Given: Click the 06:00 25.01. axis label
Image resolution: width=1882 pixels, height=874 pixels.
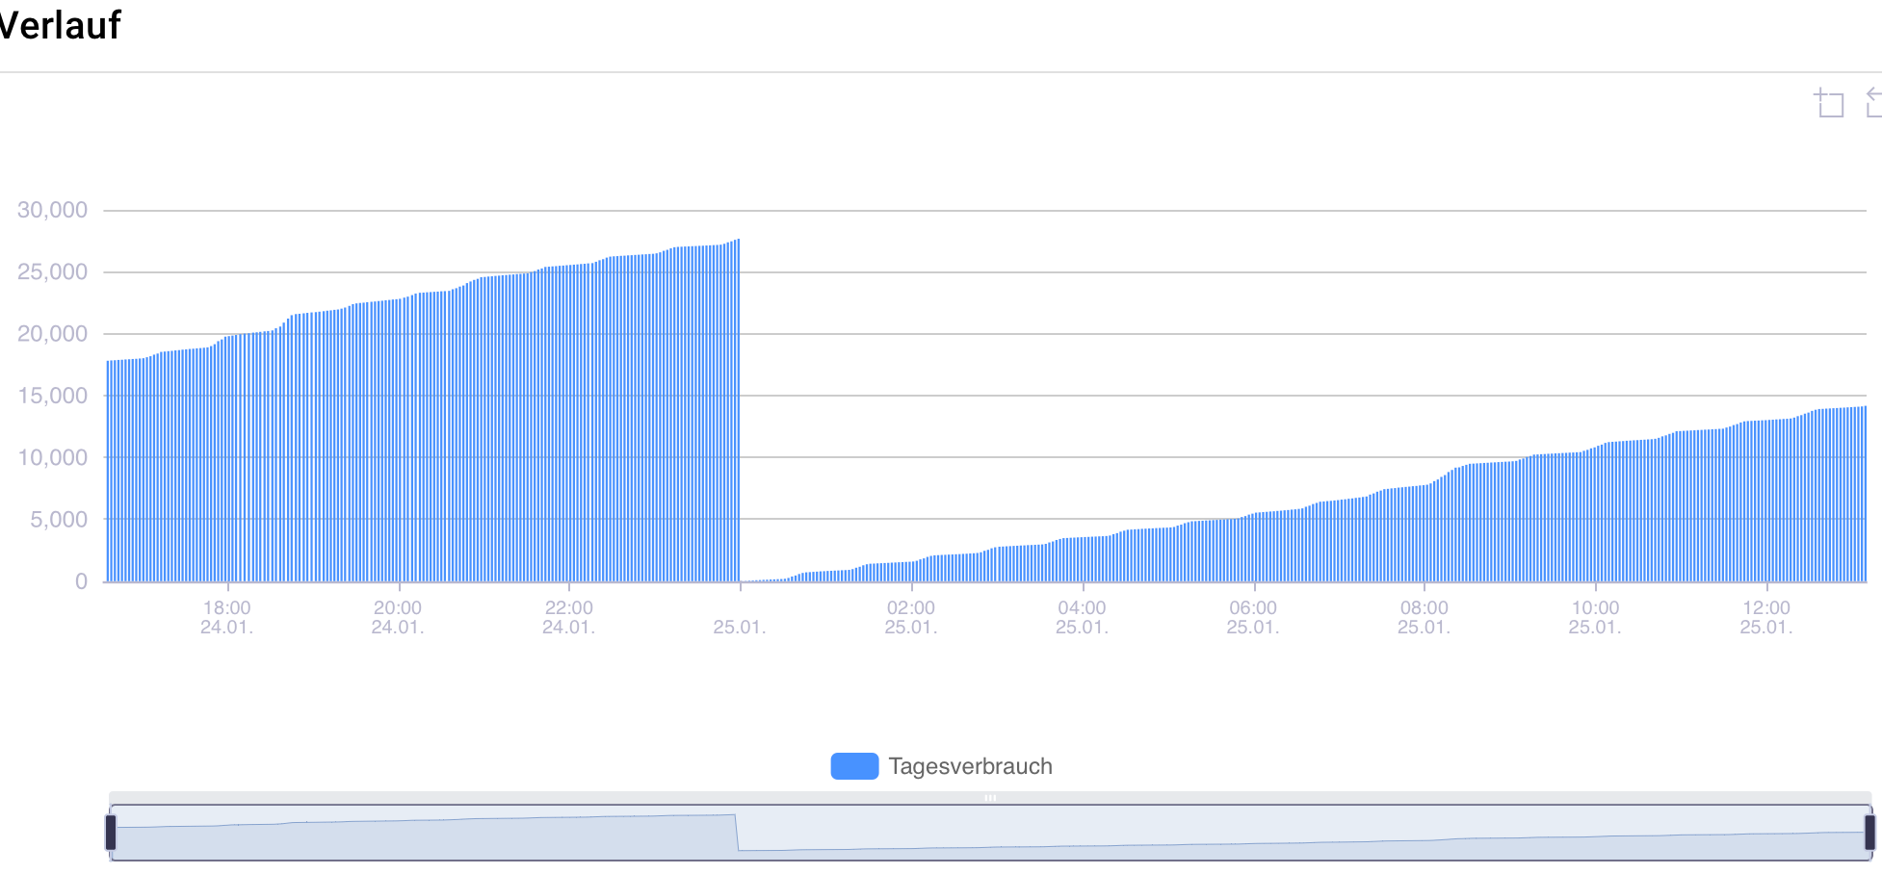Looking at the screenshot, I should (x=1253, y=617).
